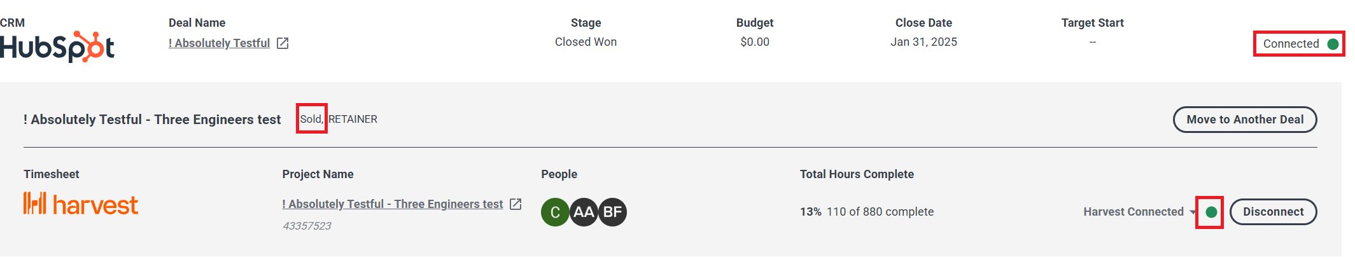Click the HubSpot logo
The image size is (1355, 257).
click(x=57, y=46)
